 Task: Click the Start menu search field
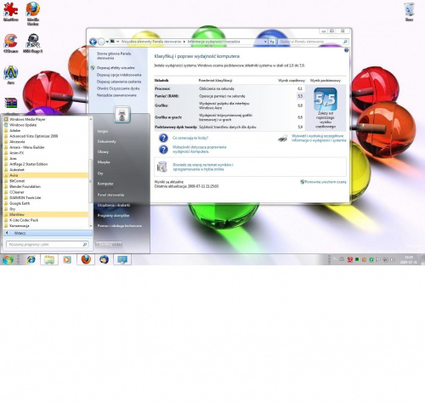coord(47,244)
